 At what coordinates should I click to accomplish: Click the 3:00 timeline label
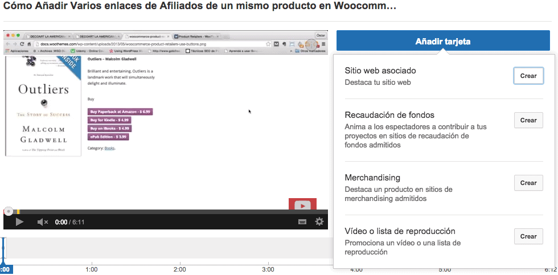pos(268,270)
